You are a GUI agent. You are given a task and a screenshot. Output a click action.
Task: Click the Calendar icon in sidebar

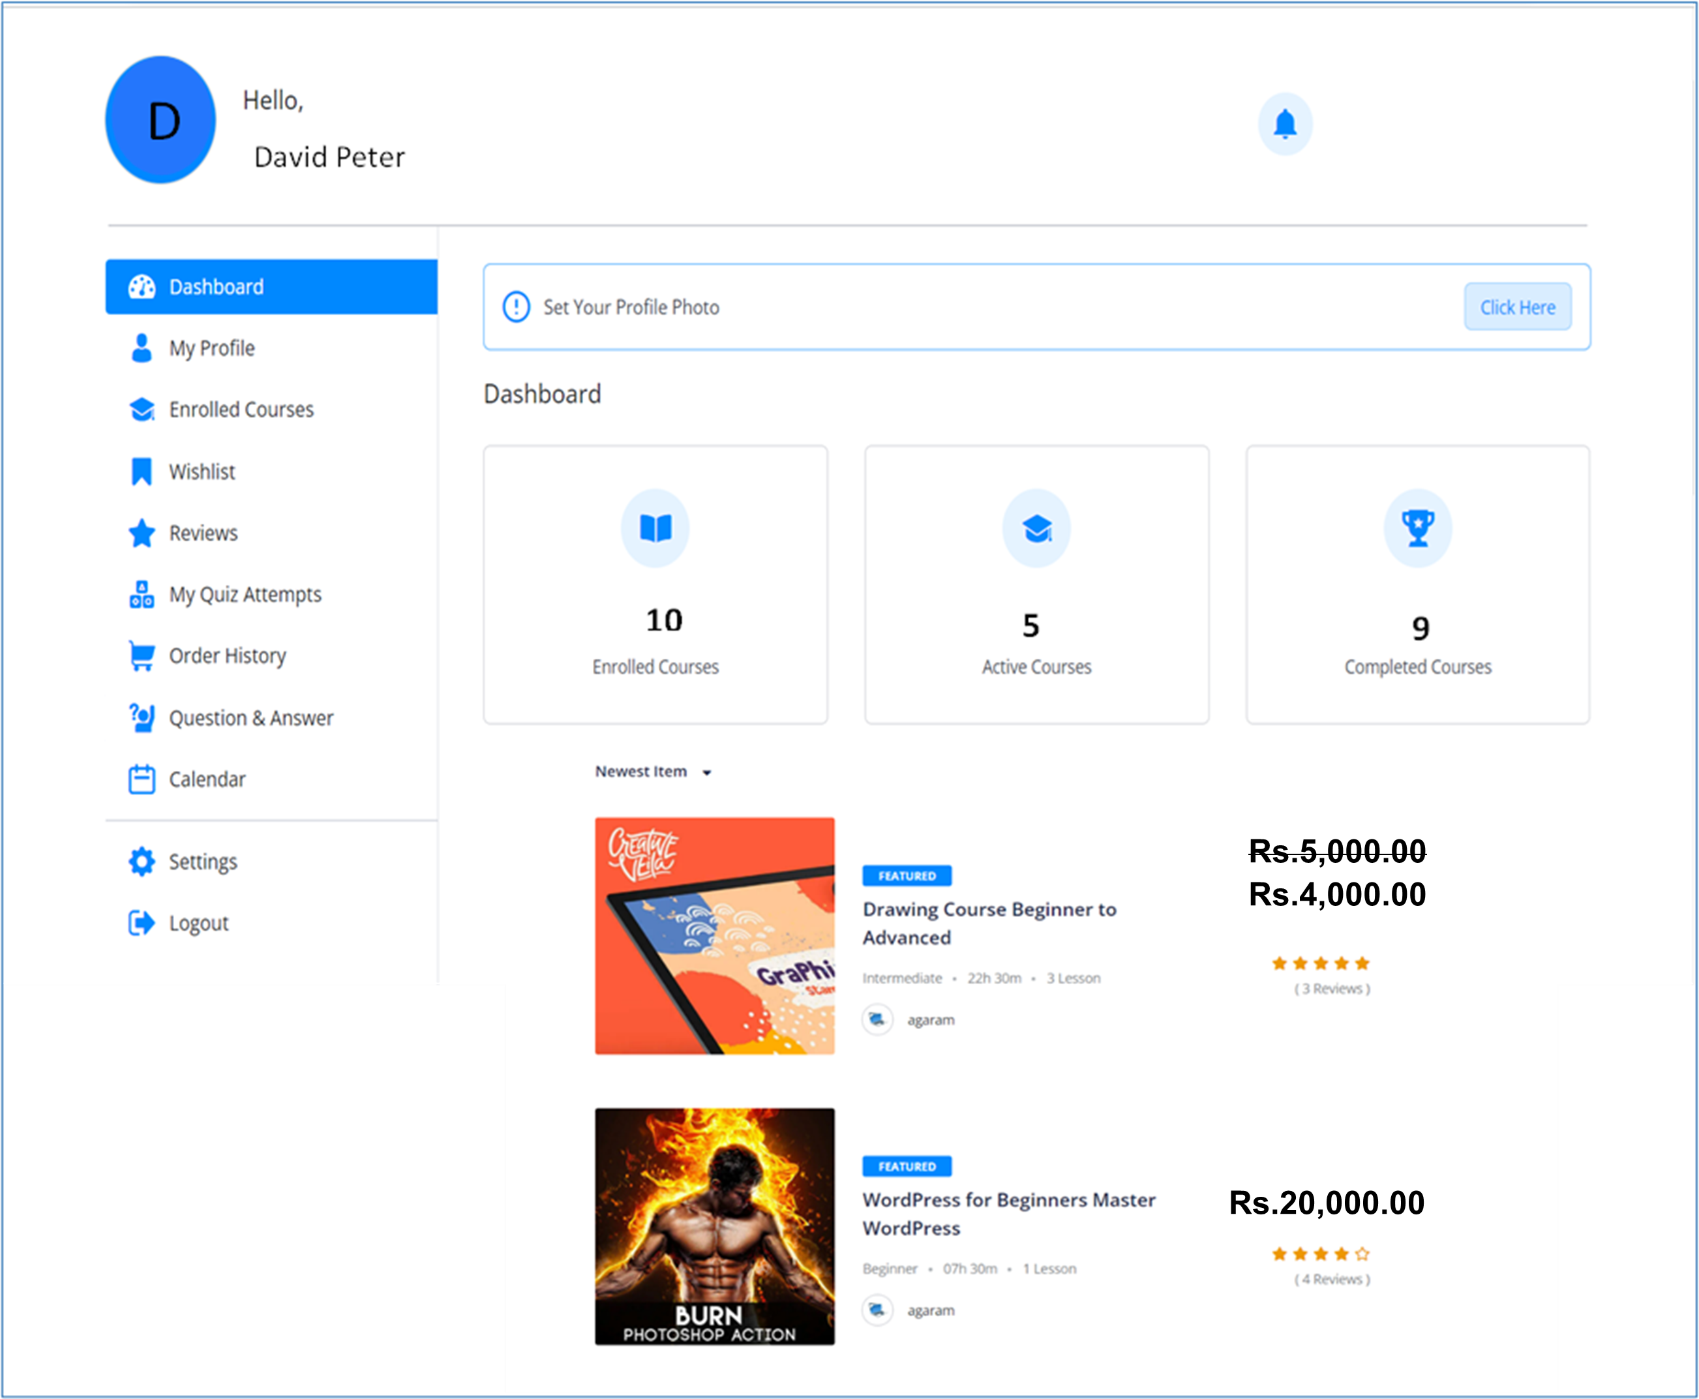(x=142, y=779)
